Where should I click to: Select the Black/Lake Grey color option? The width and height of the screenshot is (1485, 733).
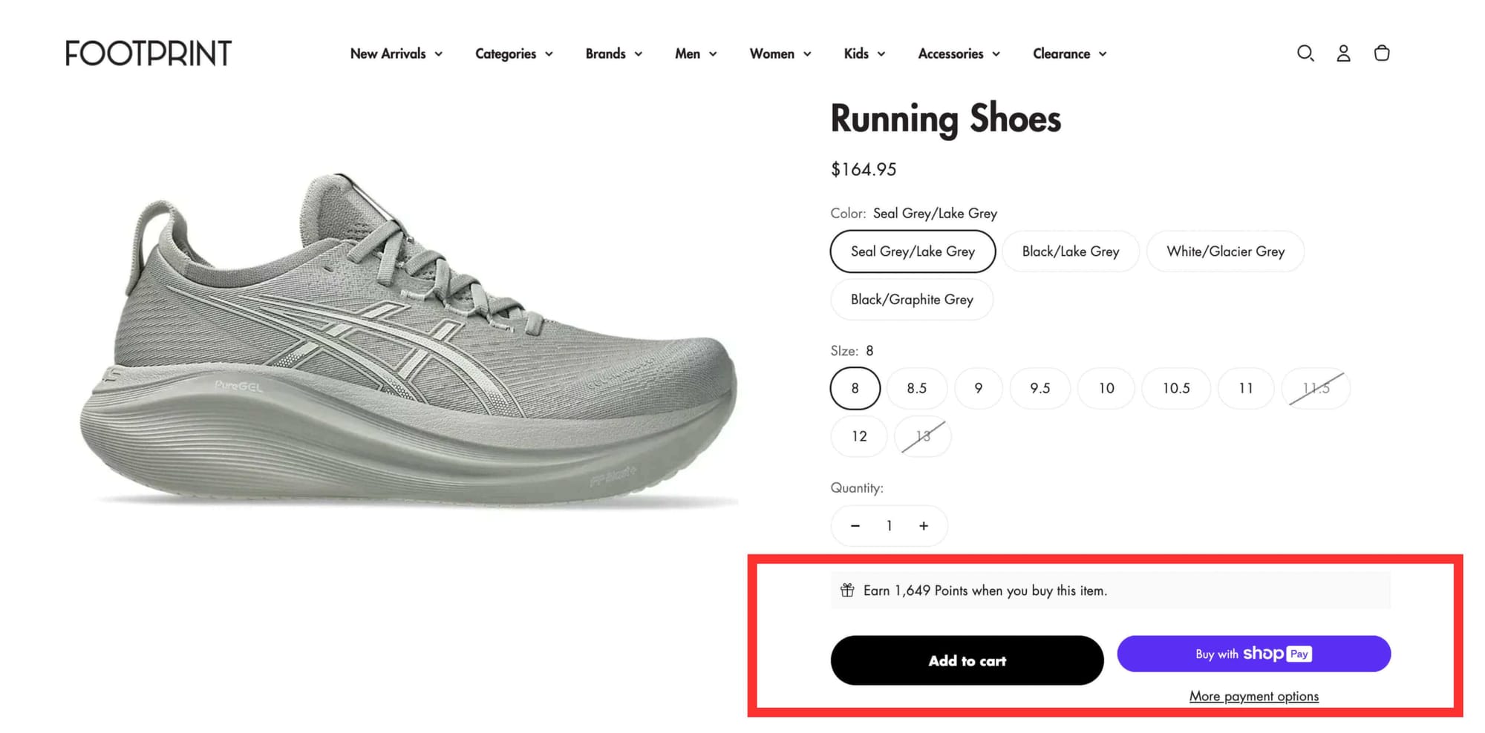[x=1070, y=252]
